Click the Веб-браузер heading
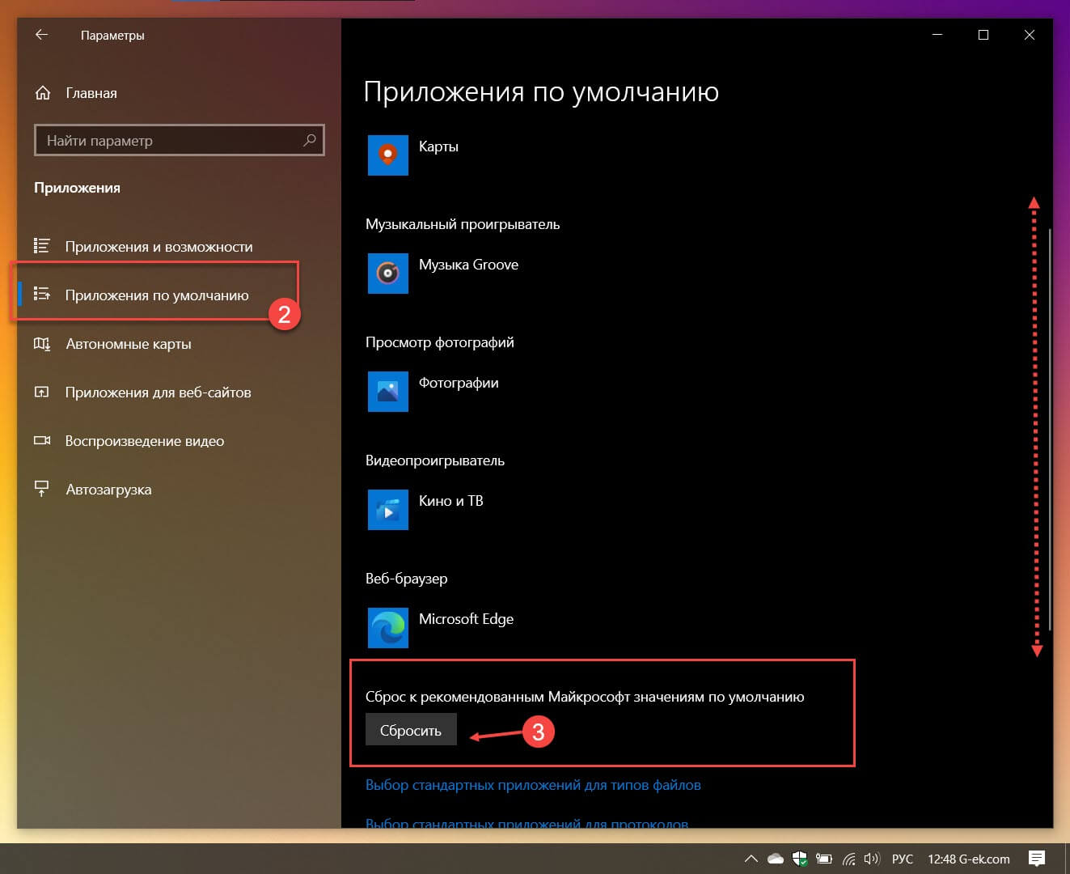The image size is (1070, 874). tap(407, 579)
